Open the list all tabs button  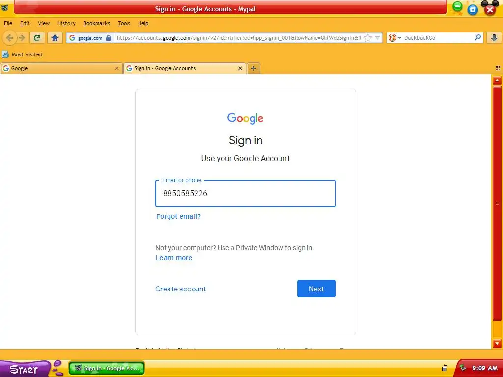[498, 68]
